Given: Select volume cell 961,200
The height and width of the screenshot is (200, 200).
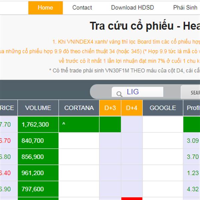Looking at the screenshot, I should [38, 173].
